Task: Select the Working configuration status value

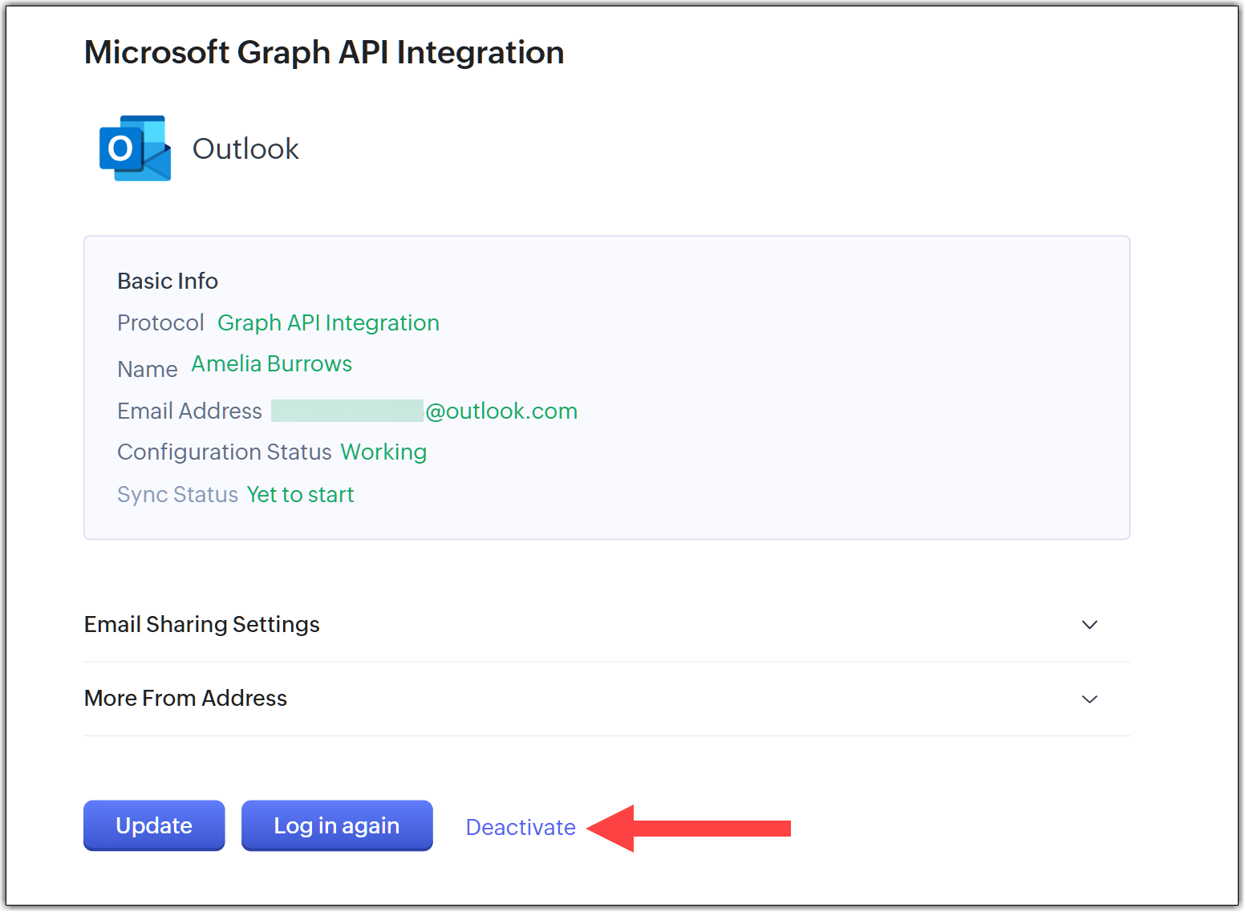Action: pyautogui.click(x=383, y=452)
